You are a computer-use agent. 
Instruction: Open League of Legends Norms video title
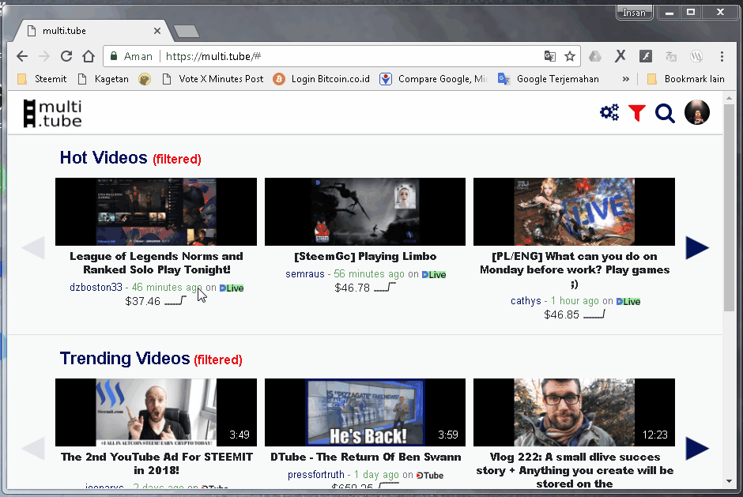(157, 263)
